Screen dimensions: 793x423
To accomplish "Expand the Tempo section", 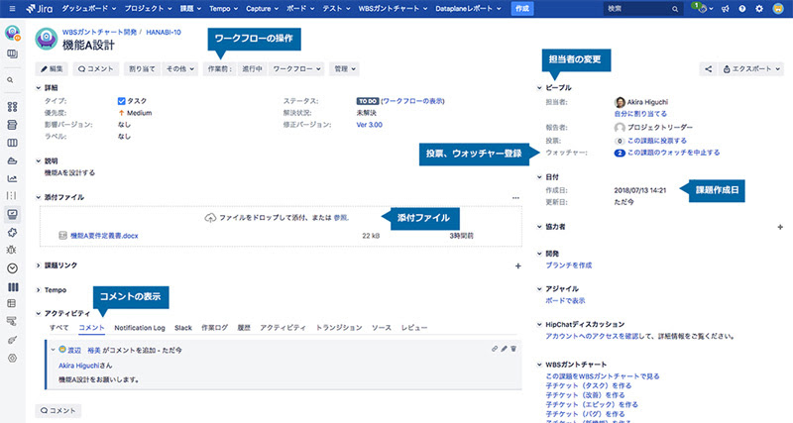I will [39, 290].
